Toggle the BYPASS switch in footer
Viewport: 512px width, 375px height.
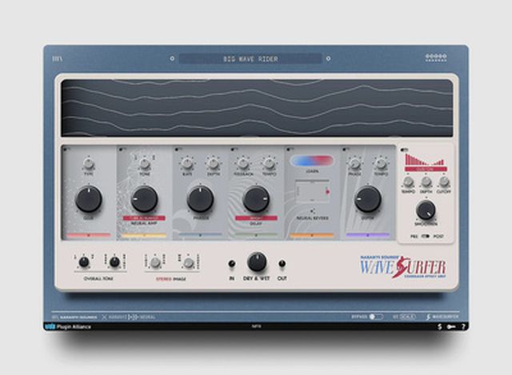coord(376,317)
